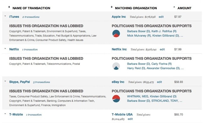Click the $65.70 amount
This screenshot has width=204, height=123.
[x=179, y=115]
